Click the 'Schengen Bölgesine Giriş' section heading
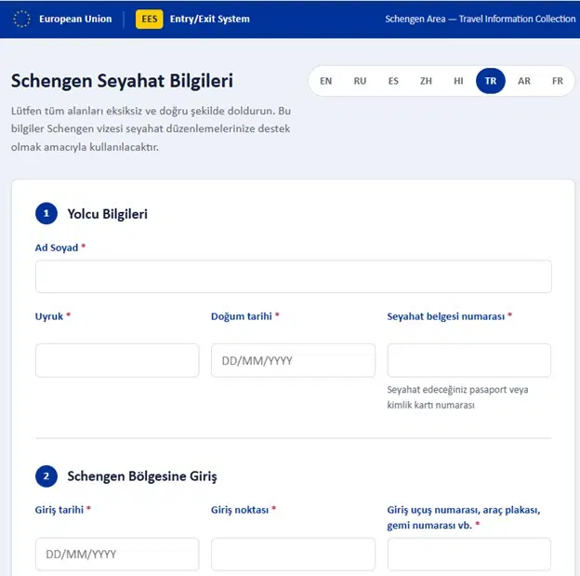Screen dimensions: 580x576 tap(142, 476)
